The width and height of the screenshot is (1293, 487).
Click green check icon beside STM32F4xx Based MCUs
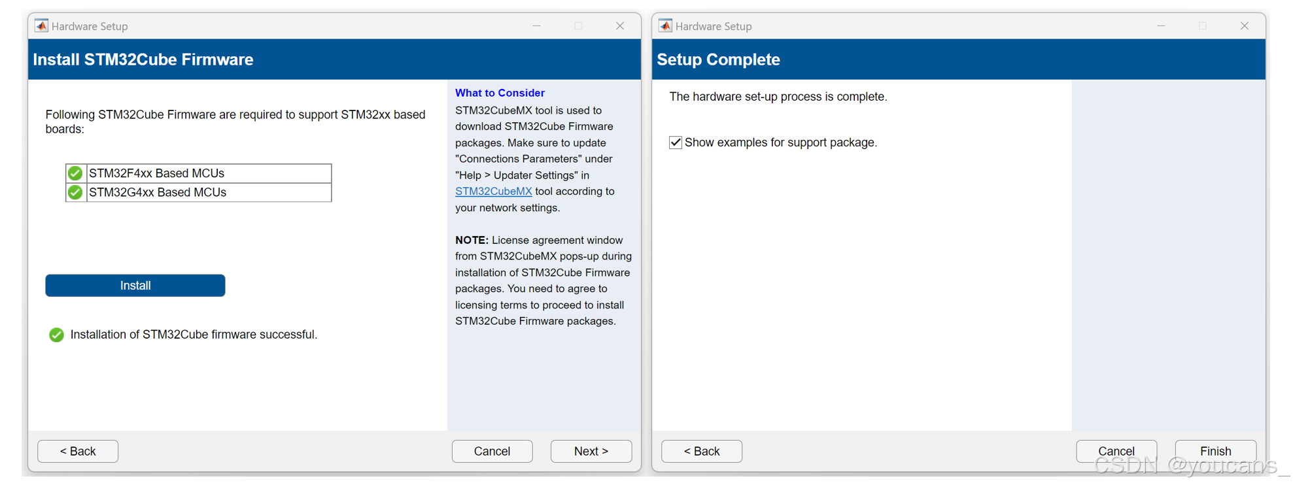tap(75, 173)
